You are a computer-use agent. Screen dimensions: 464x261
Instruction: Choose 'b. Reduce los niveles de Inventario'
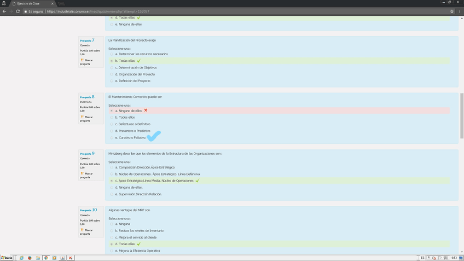click(x=112, y=230)
